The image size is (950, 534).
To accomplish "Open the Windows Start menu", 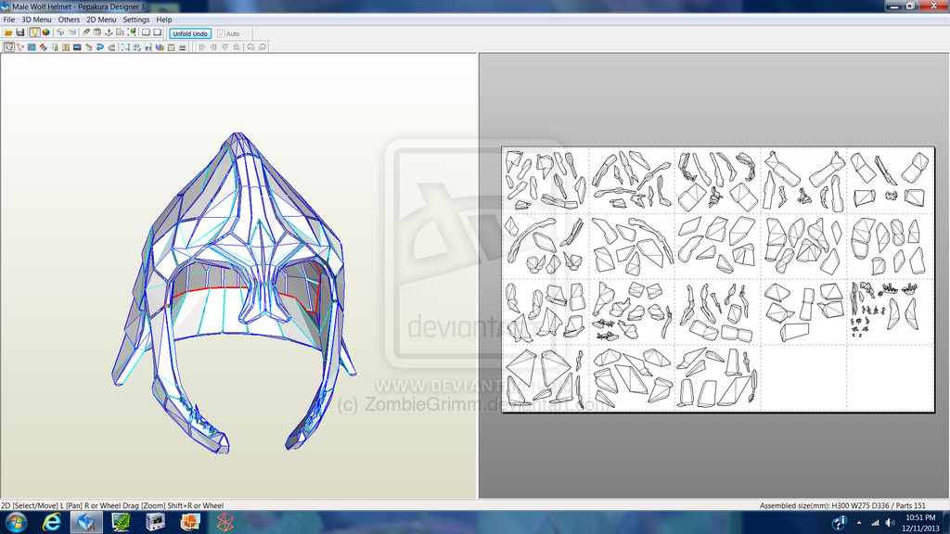I will coord(17,522).
